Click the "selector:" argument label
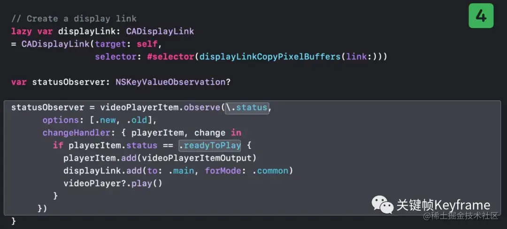Image resolution: width=507 pixels, height=229 pixels. [x=118, y=57]
